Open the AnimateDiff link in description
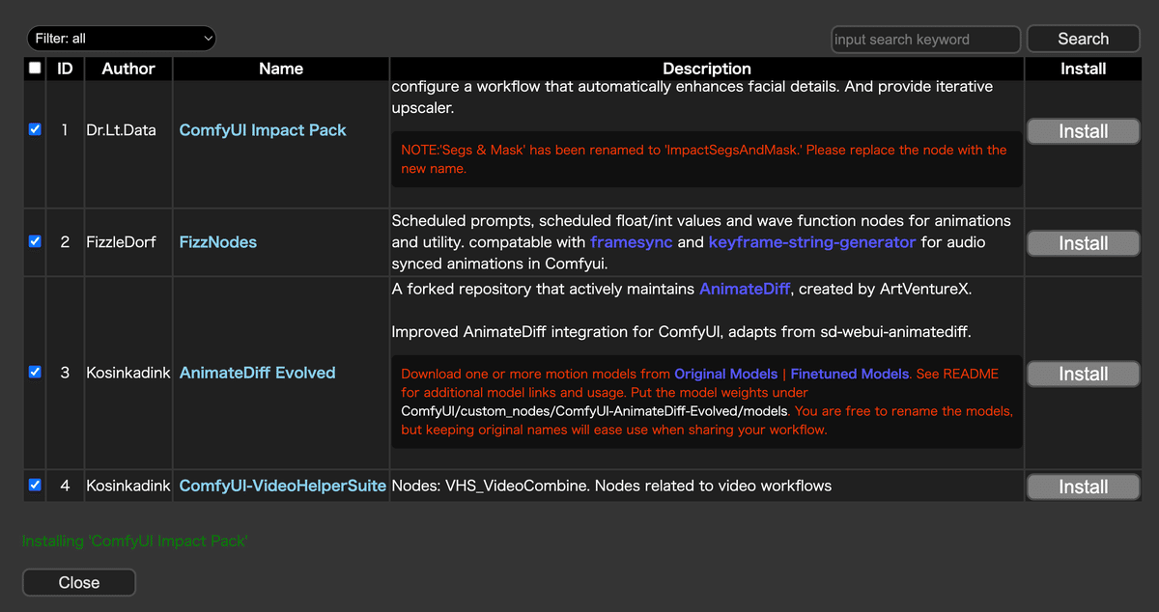The width and height of the screenshot is (1159, 612). click(746, 289)
